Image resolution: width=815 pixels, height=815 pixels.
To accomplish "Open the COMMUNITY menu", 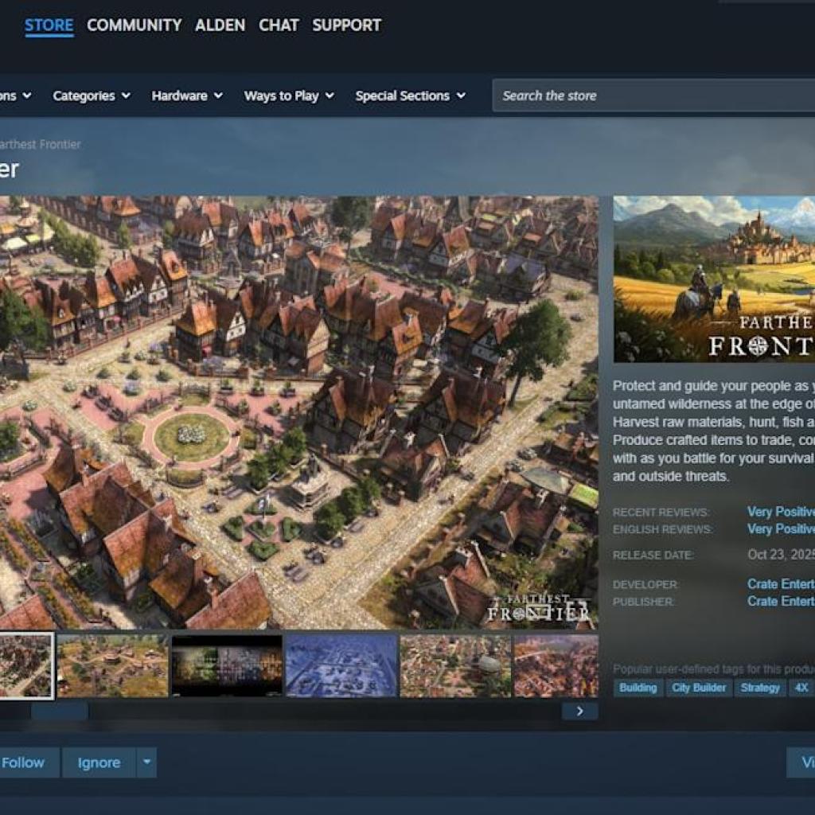I will point(134,25).
